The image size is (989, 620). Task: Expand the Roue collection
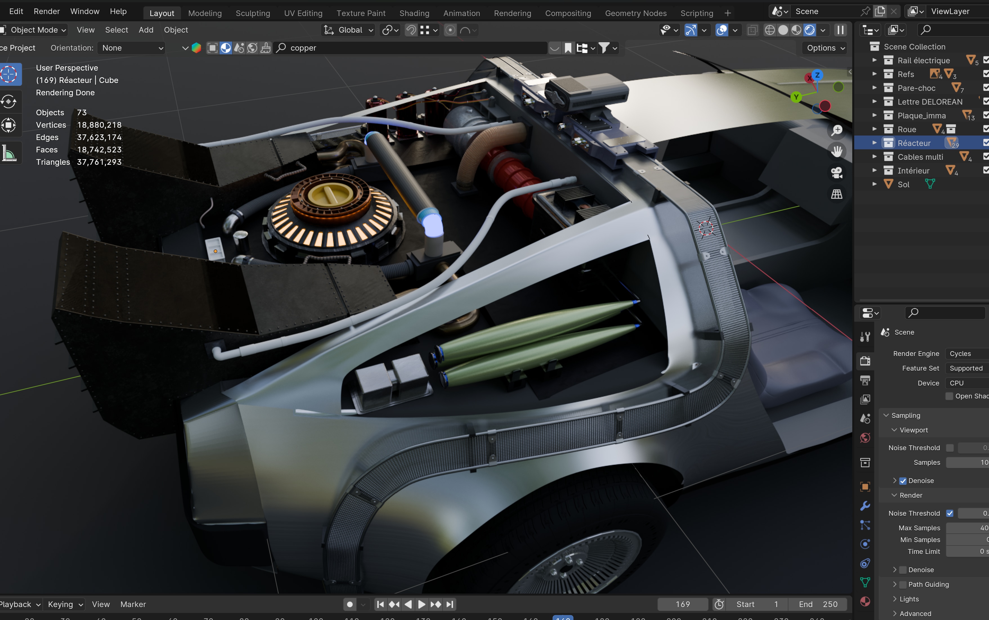874,129
